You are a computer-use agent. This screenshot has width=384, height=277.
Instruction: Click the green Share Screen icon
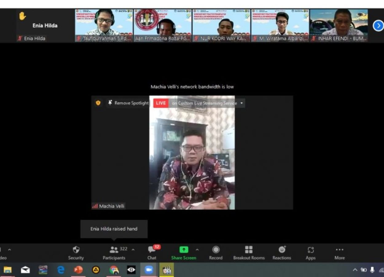pyautogui.click(x=184, y=250)
